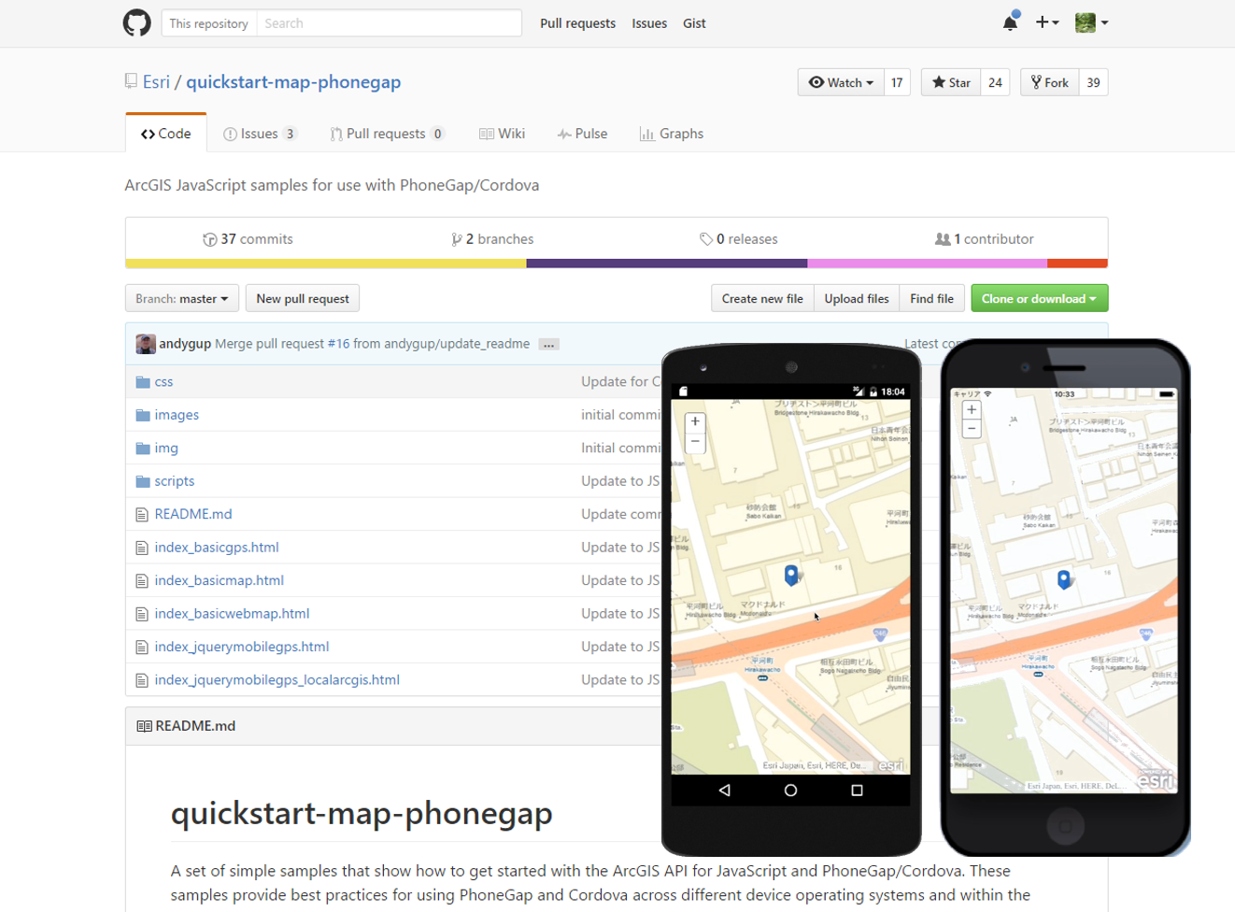Image resolution: width=1235 pixels, height=912 pixels.
Task: Click Create new file
Action: pos(762,299)
